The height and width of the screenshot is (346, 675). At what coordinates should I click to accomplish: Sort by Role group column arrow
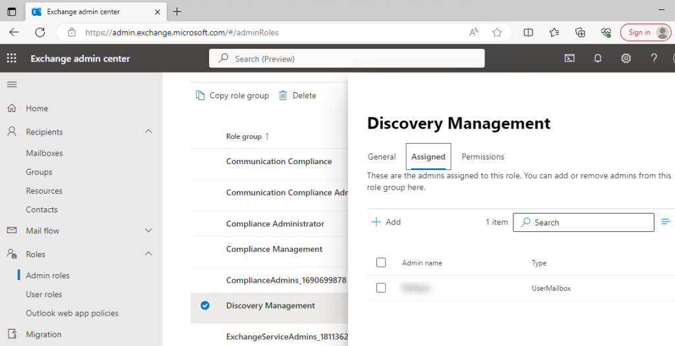tap(268, 136)
